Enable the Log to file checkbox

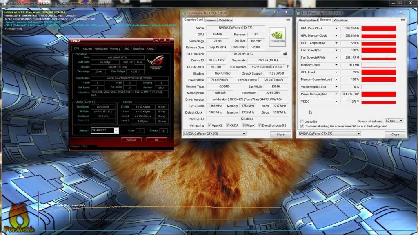click(302, 121)
